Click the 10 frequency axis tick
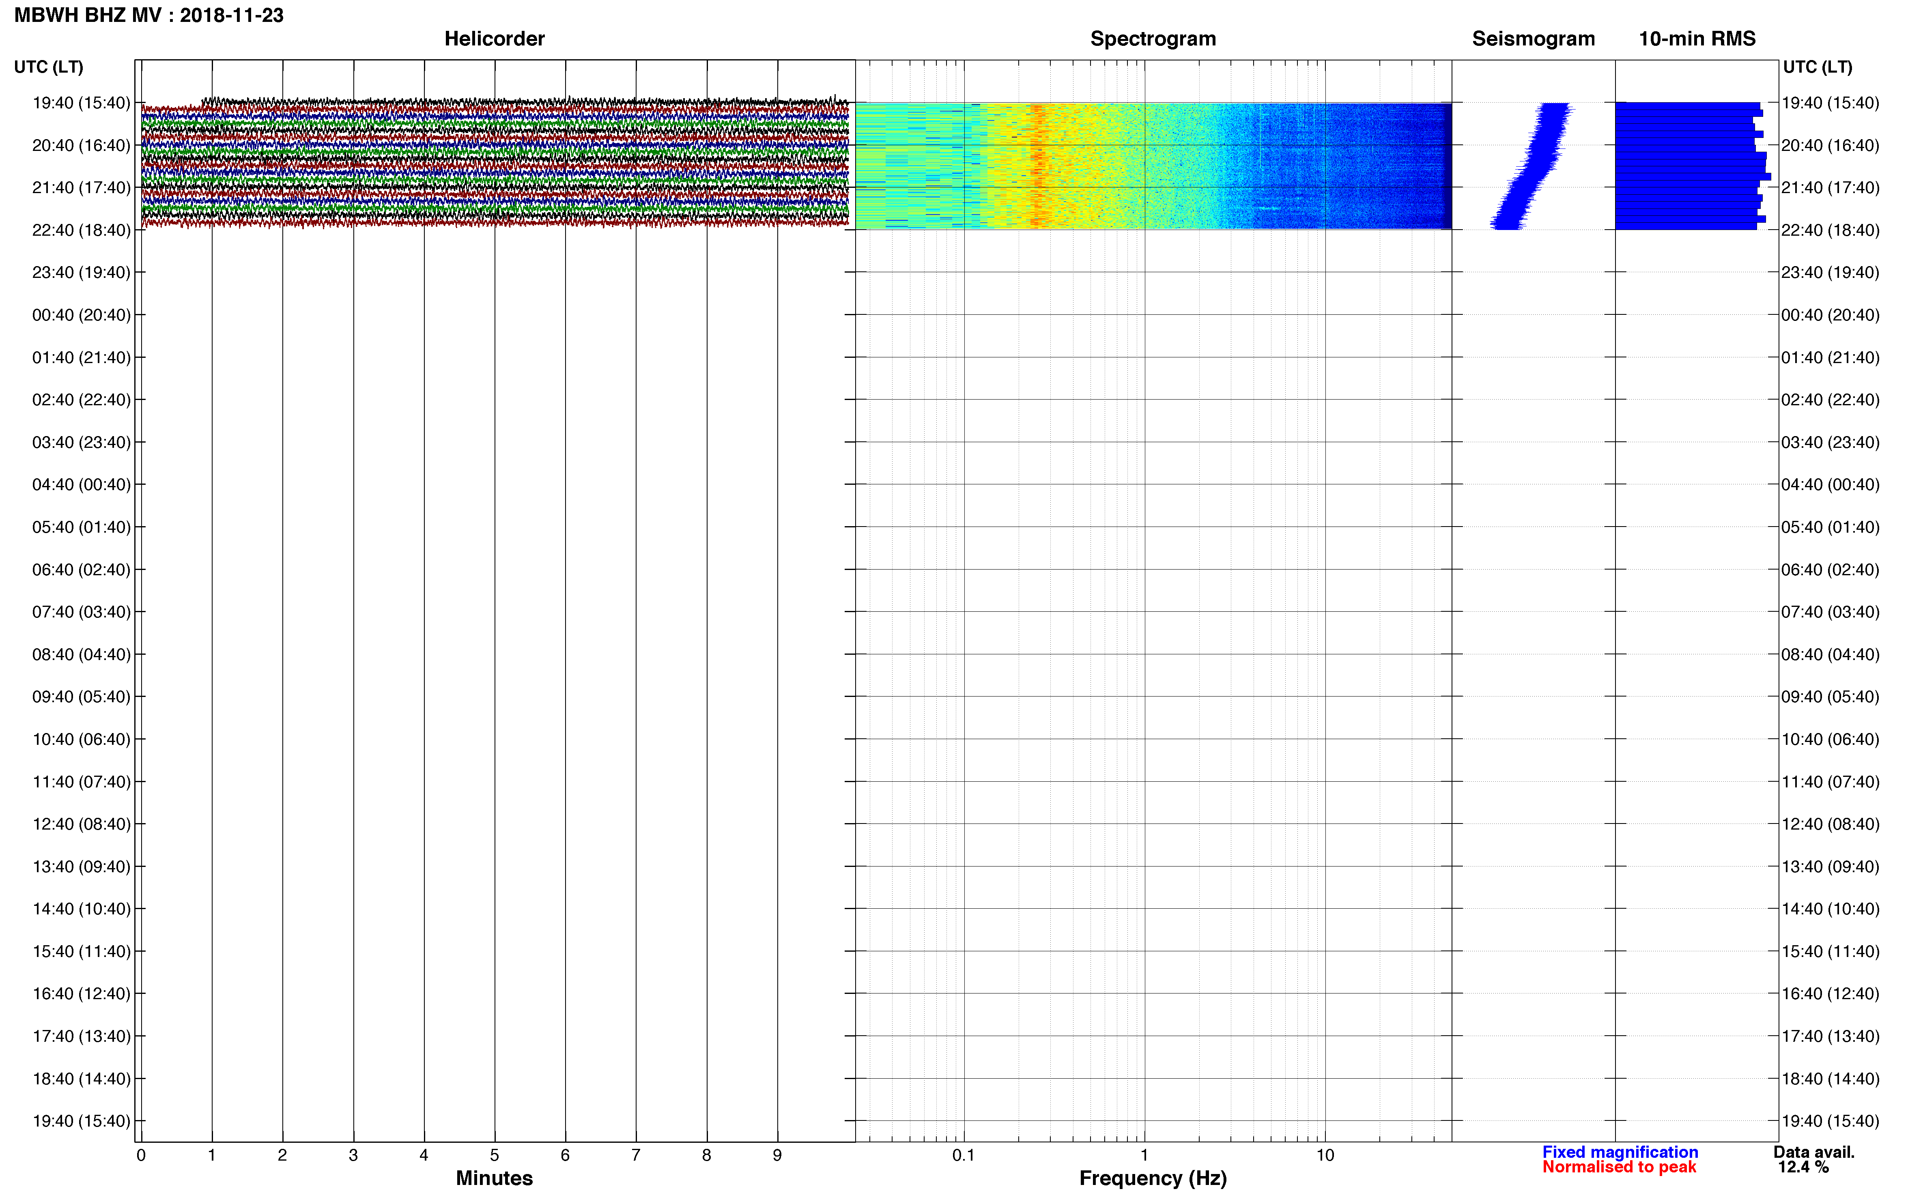The width and height of the screenshot is (1923, 1202). coord(1325,1156)
